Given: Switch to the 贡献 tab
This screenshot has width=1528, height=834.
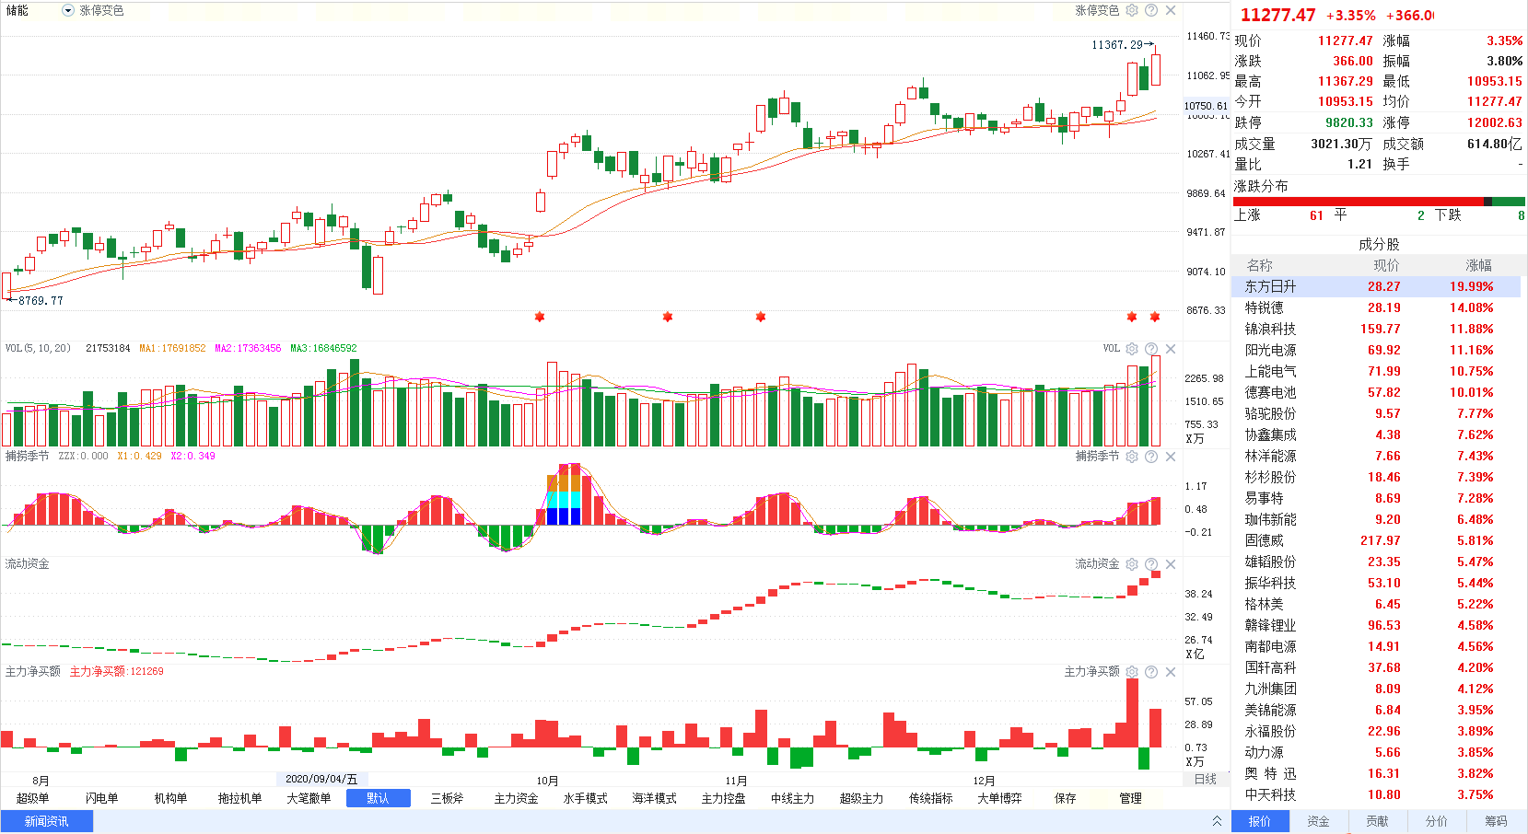Looking at the screenshot, I should (x=1378, y=821).
